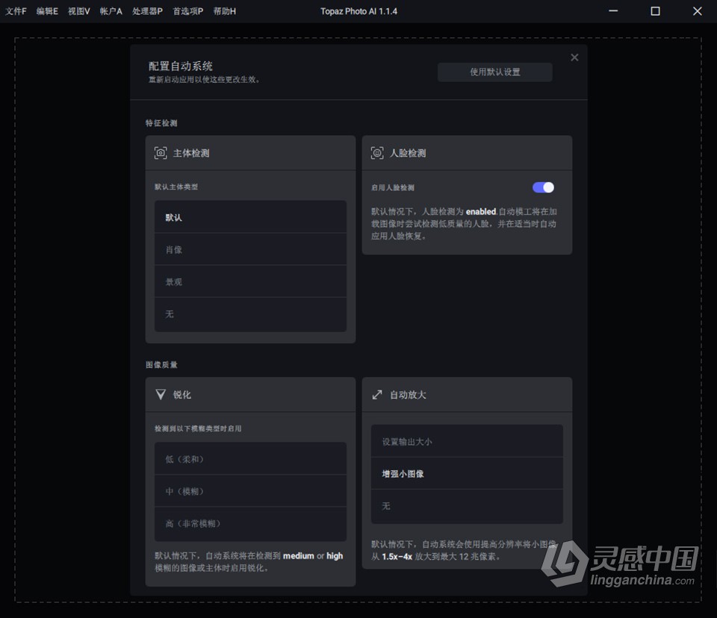Click the 人脸检测 face detection icon
The width and height of the screenshot is (717, 618).
(376, 153)
